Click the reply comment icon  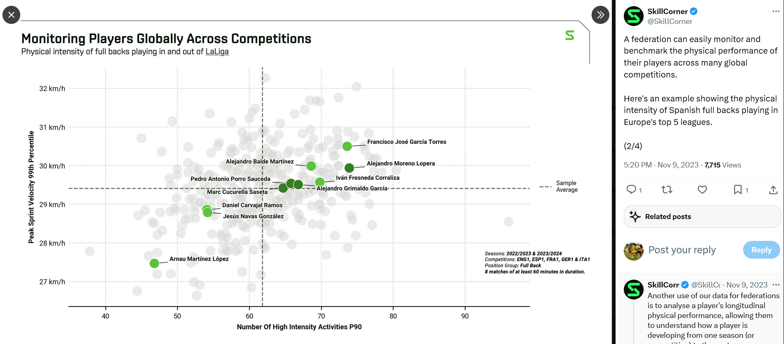(631, 189)
